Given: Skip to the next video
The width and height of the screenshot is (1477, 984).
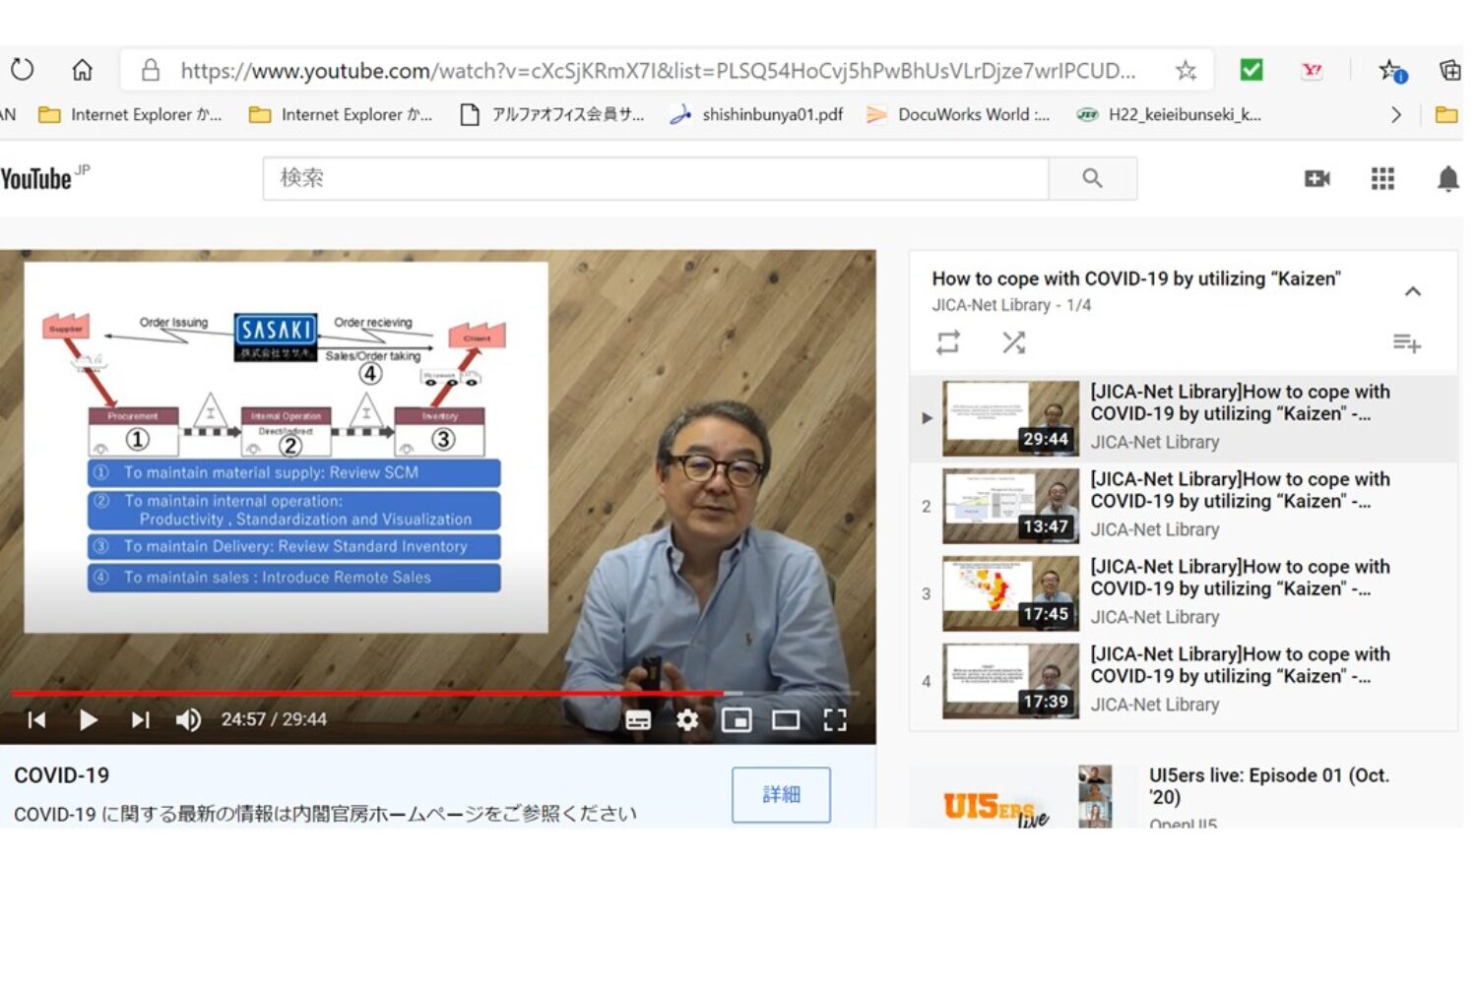Looking at the screenshot, I should [x=140, y=720].
